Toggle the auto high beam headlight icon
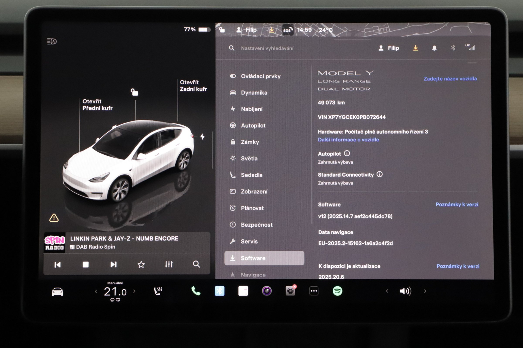The height and width of the screenshot is (348, 523). [52, 41]
